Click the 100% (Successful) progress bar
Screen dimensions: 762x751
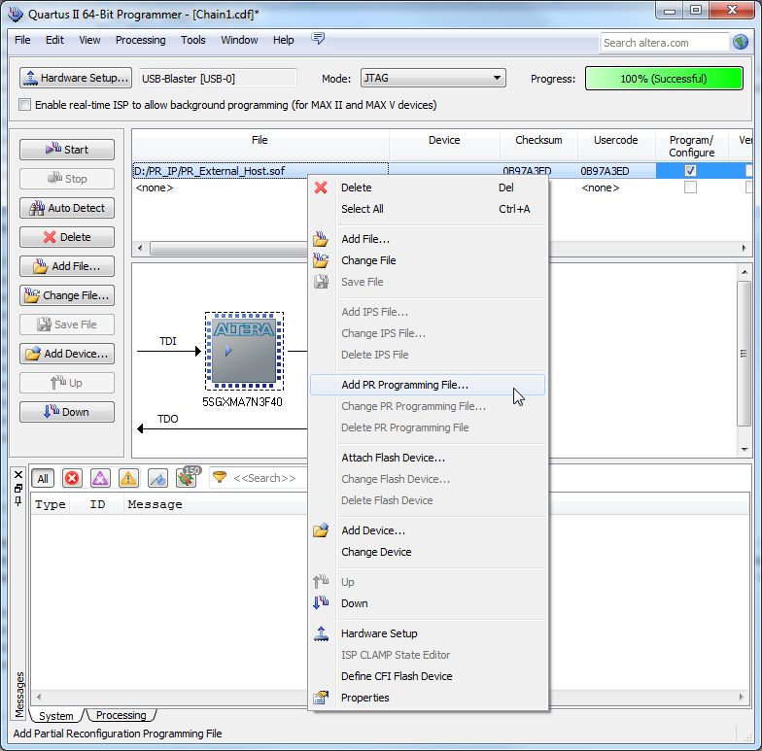tap(664, 78)
